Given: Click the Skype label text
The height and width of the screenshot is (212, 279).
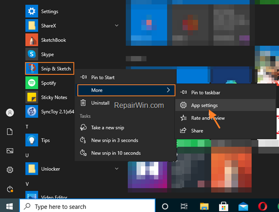Looking at the screenshot, I should pyautogui.click(x=47, y=55).
